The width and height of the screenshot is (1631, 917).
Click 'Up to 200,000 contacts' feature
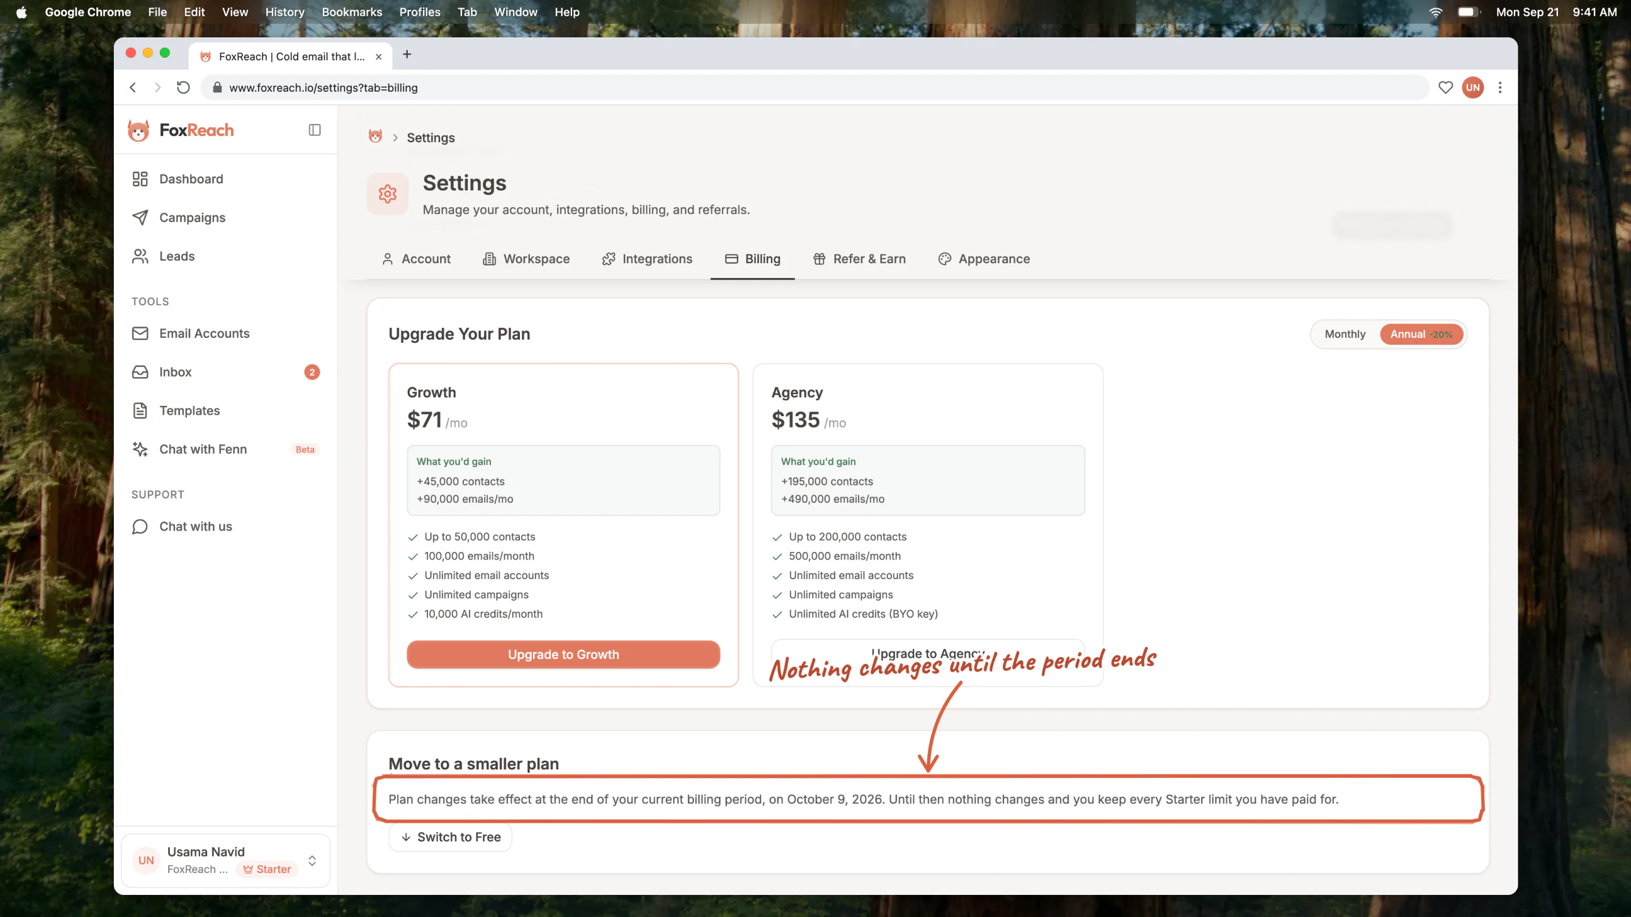847,537
